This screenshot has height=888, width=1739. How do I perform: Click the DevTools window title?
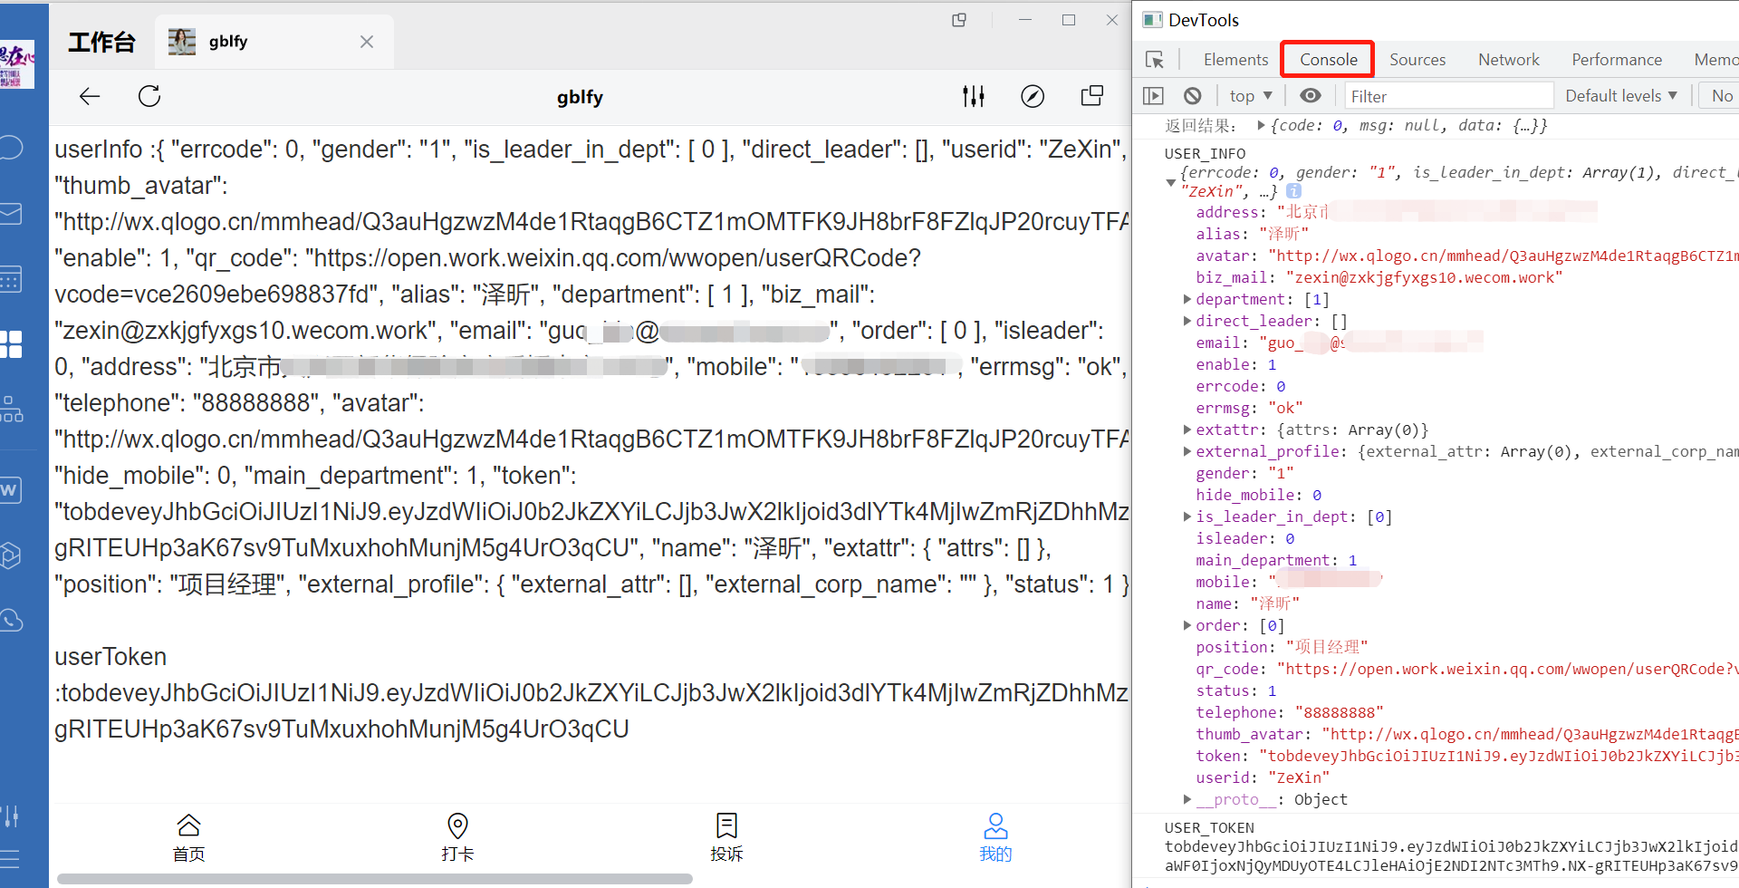(x=1204, y=20)
